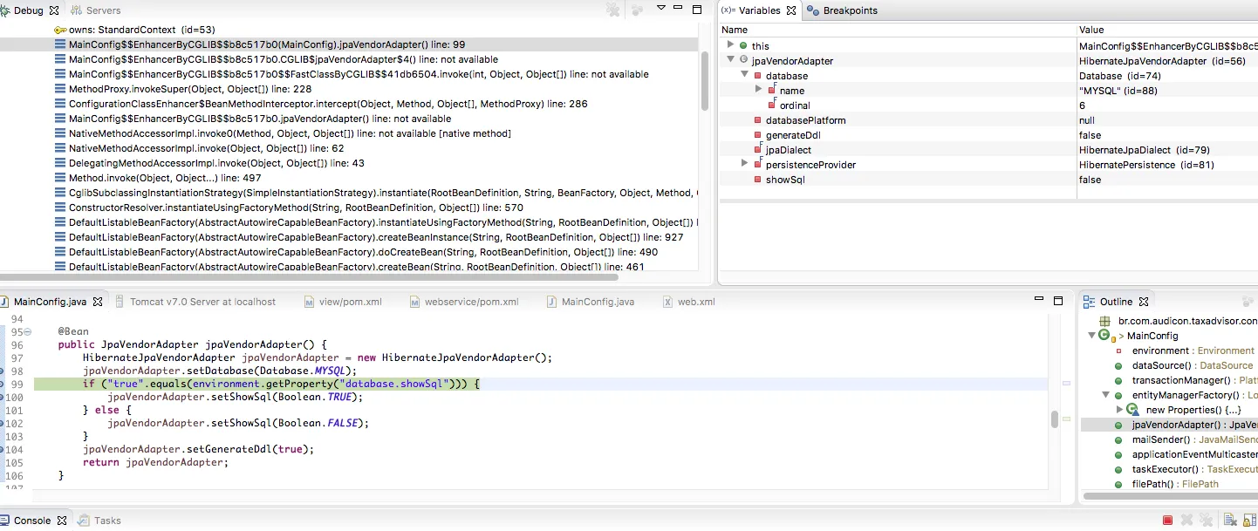Open the webservice/pom.xml editor tab

[470, 302]
